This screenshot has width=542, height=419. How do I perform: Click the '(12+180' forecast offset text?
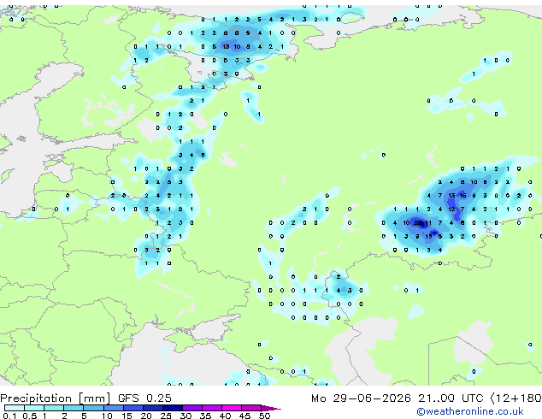click(515, 398)
